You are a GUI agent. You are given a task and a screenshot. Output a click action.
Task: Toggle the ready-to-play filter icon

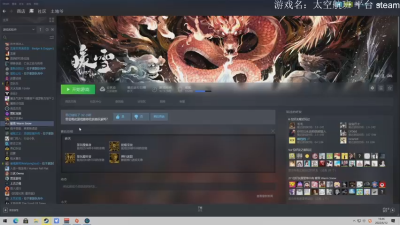[52, 29]
